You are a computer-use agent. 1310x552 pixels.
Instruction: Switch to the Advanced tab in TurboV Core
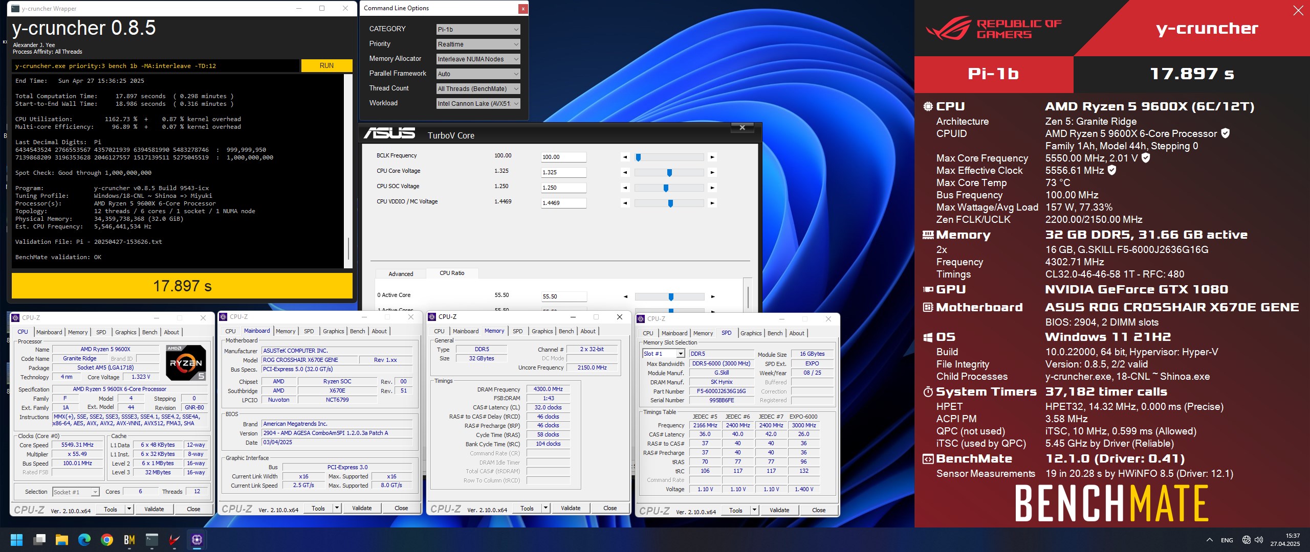click(x=401, y=274)
